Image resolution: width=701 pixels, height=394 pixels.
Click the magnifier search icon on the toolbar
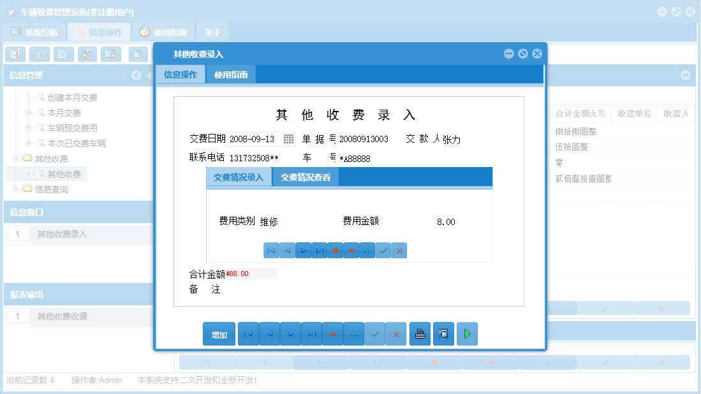tap(14, 54)
